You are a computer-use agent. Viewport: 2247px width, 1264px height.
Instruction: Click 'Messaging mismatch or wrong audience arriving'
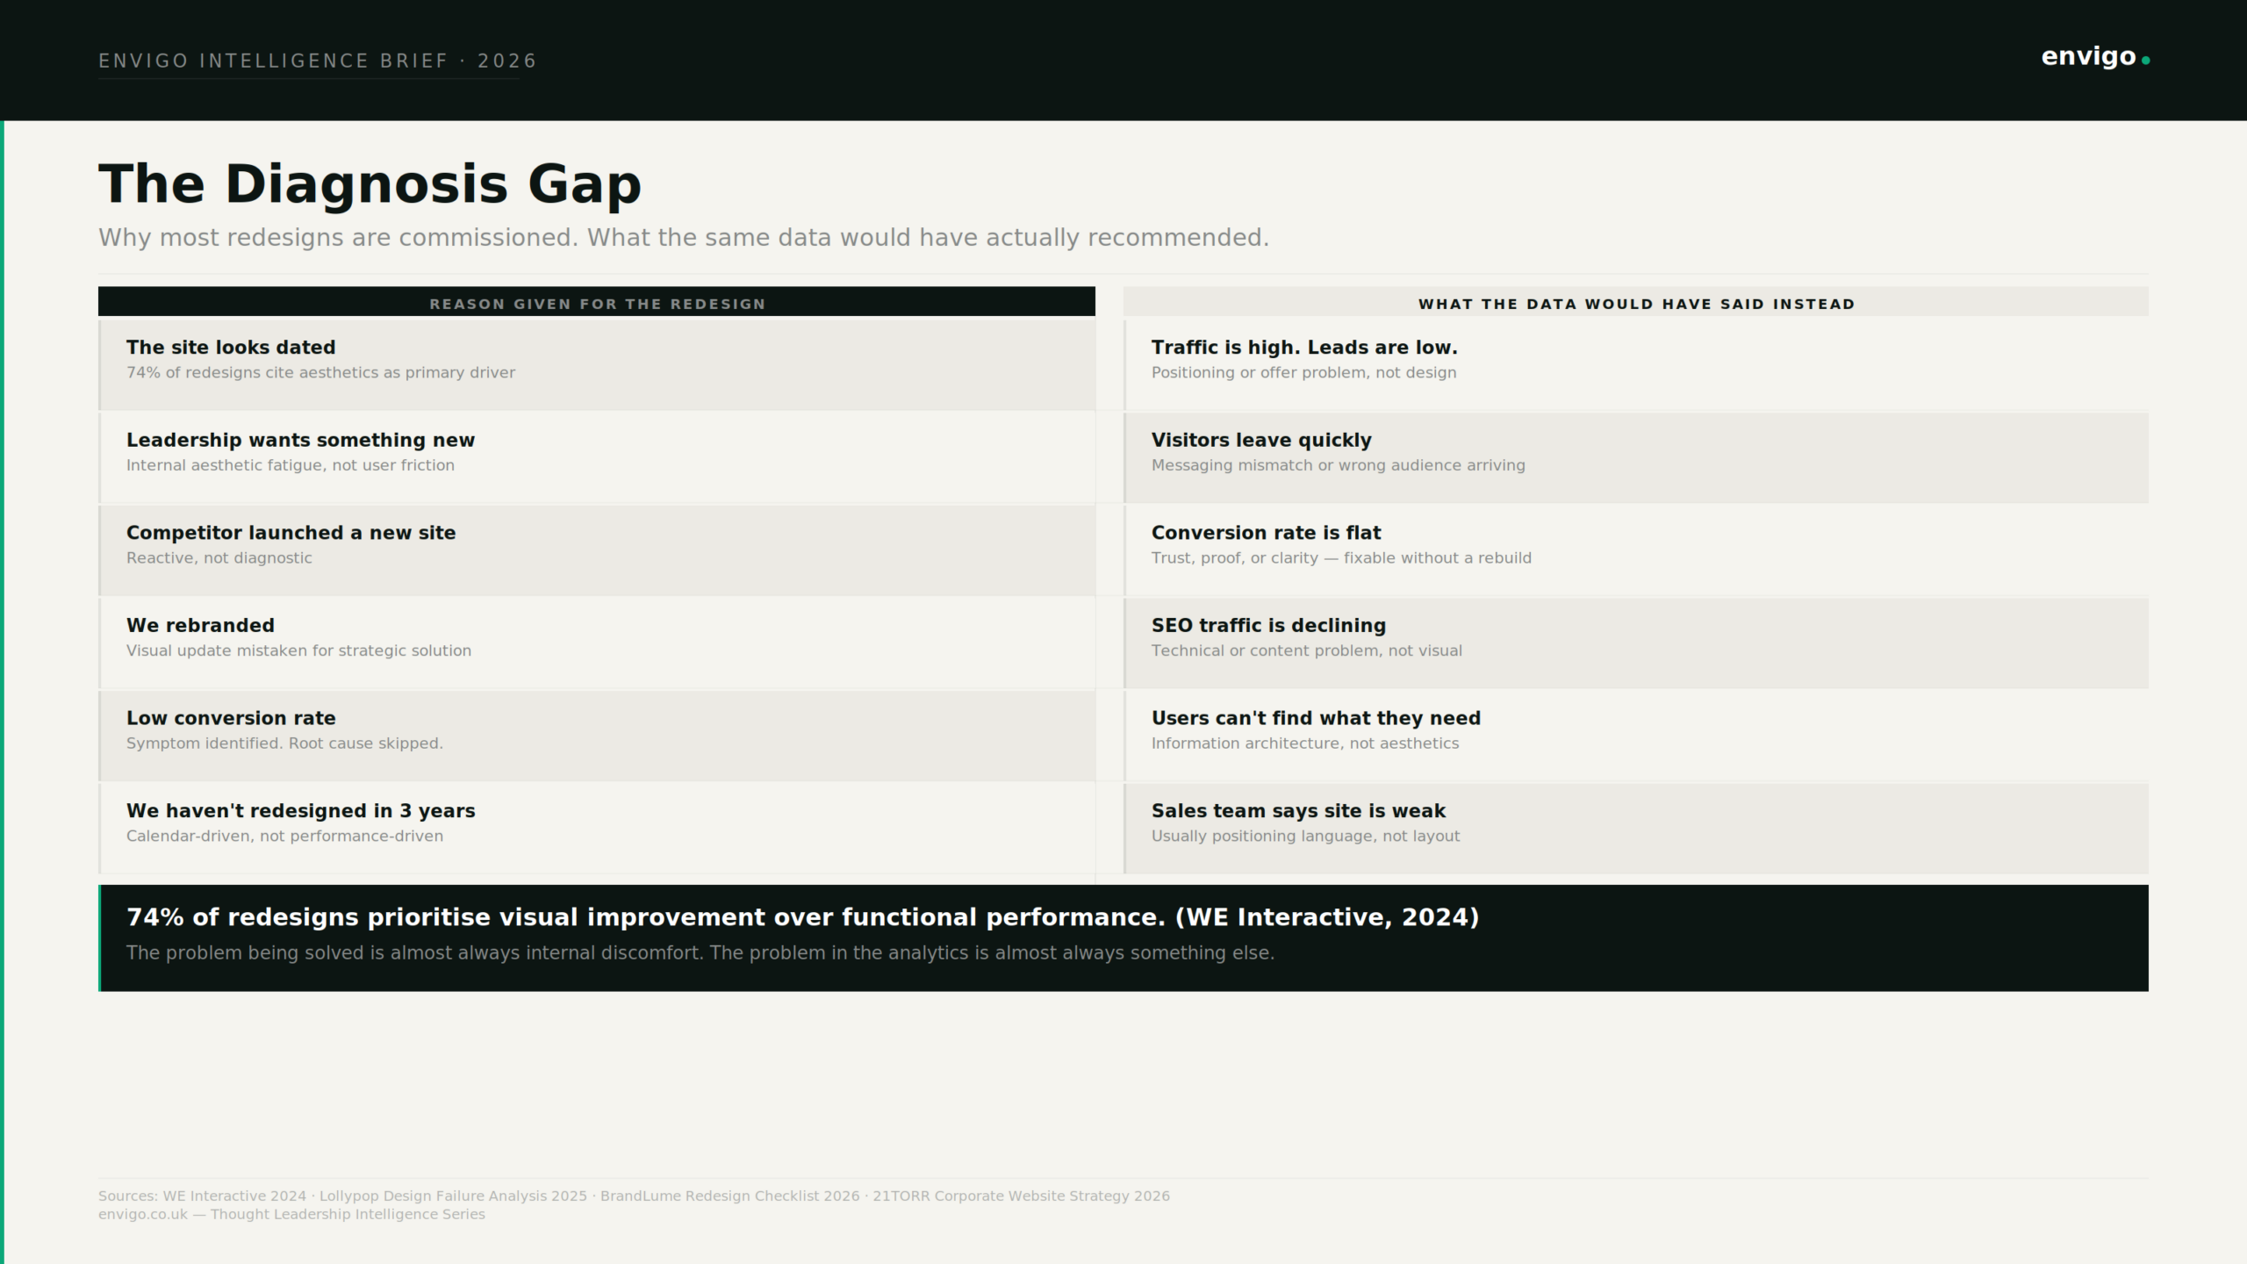[1339, 465]
